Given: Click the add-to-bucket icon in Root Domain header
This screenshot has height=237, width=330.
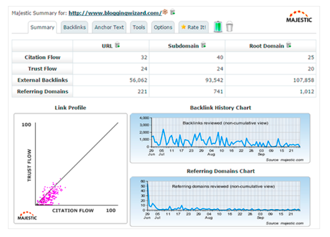Looking at the screenshot, I should coord(289,45).
